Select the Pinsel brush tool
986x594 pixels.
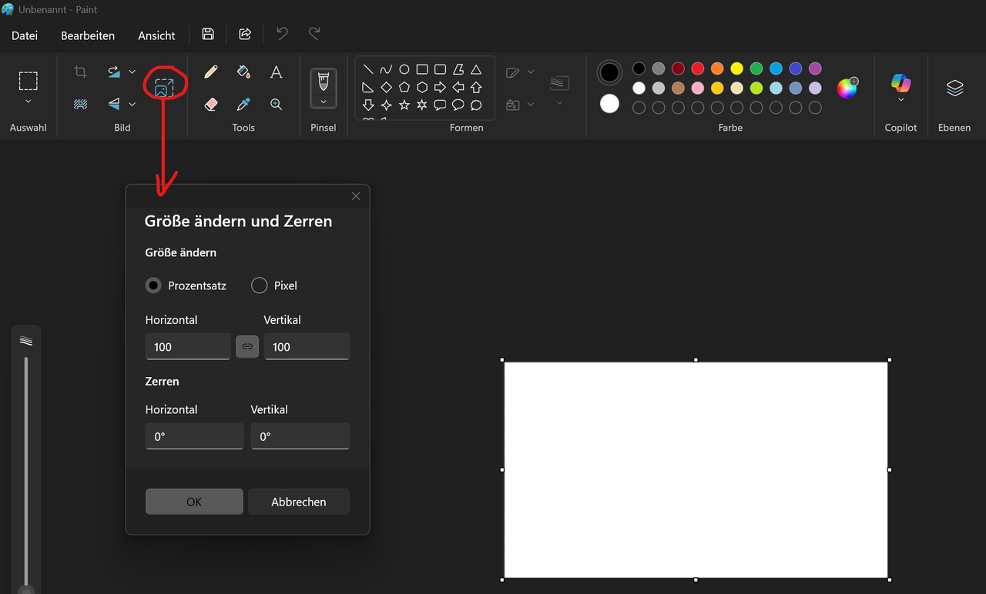pyautogui.click(x=324, y=81)
